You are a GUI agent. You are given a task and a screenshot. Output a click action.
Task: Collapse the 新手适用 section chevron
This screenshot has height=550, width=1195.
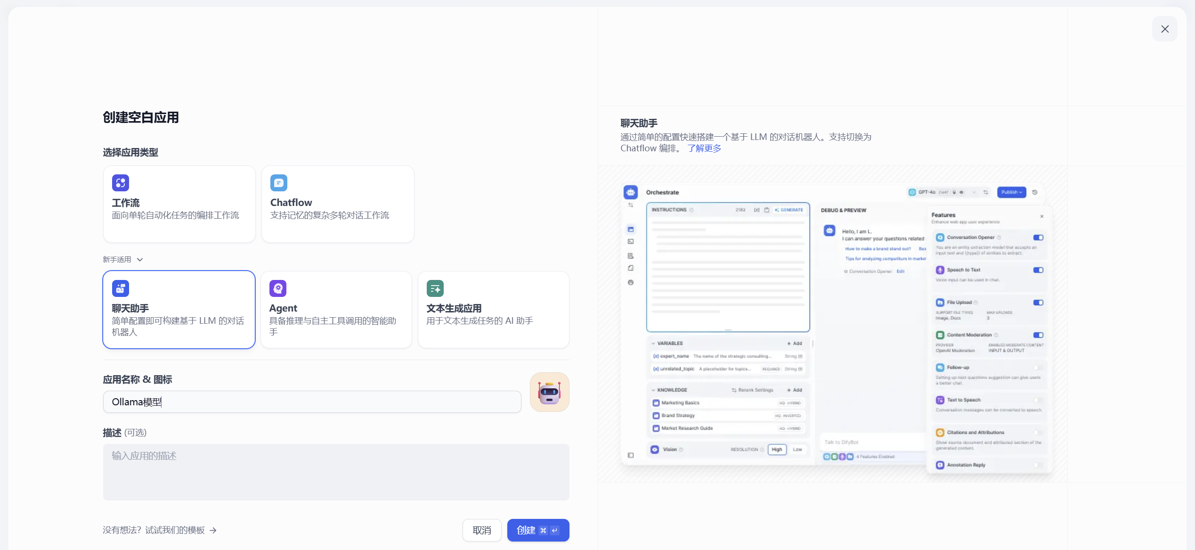140,260
